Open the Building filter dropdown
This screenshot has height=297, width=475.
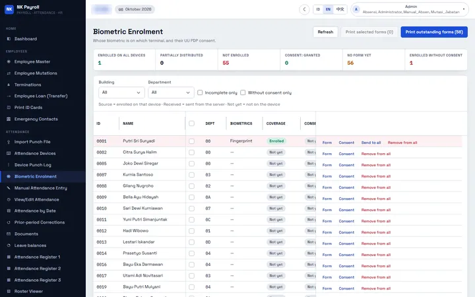(121, 92)
